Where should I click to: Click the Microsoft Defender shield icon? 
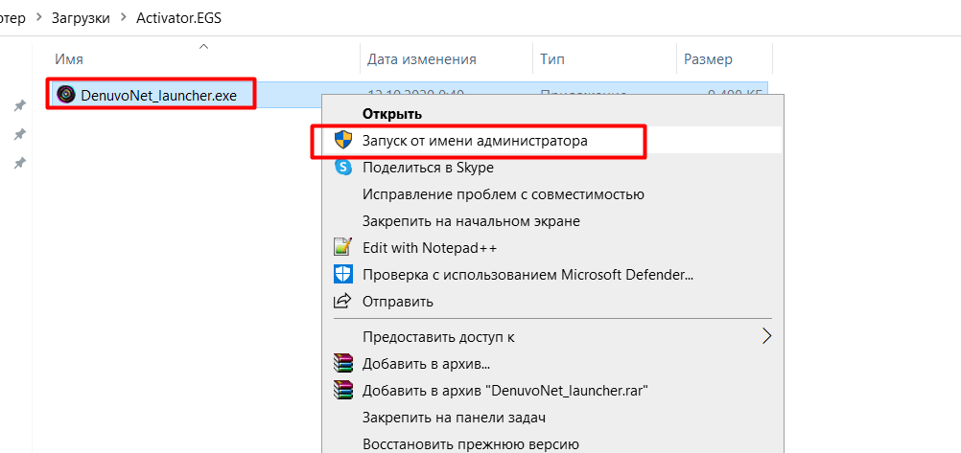click(342, 274)
